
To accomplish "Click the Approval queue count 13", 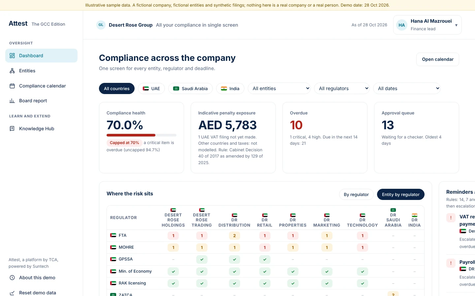I will (x=388, y=125).
